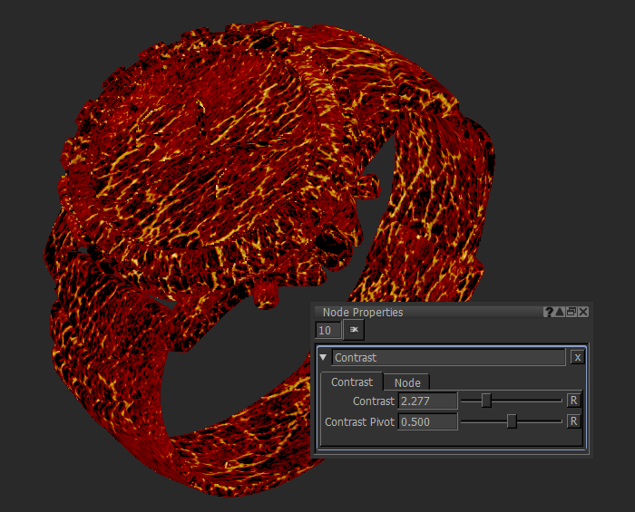635x512 pixels.
Task: Select the Contrast tab
Action: pos(351,382)
